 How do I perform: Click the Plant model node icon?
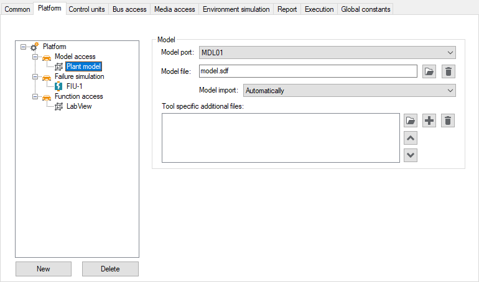coord(58,66)
